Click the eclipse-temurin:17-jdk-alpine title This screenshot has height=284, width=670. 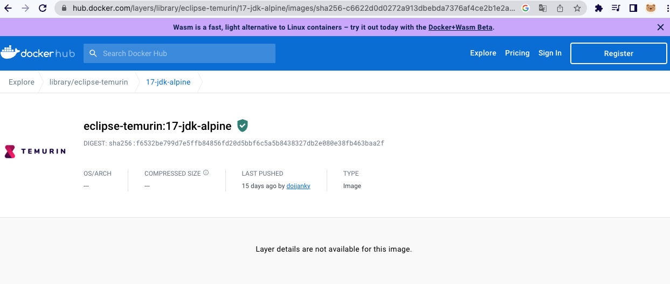(x=157, y=126)
